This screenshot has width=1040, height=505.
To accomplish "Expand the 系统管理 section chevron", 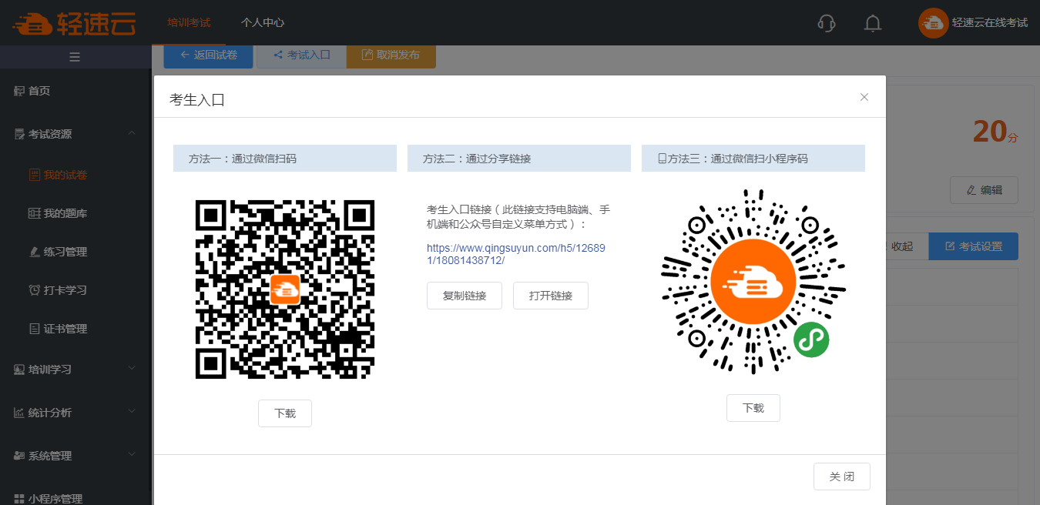I will pos(132,455).
